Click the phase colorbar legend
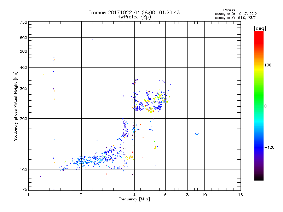Screen dimensions: 283x212 (259, 106)
